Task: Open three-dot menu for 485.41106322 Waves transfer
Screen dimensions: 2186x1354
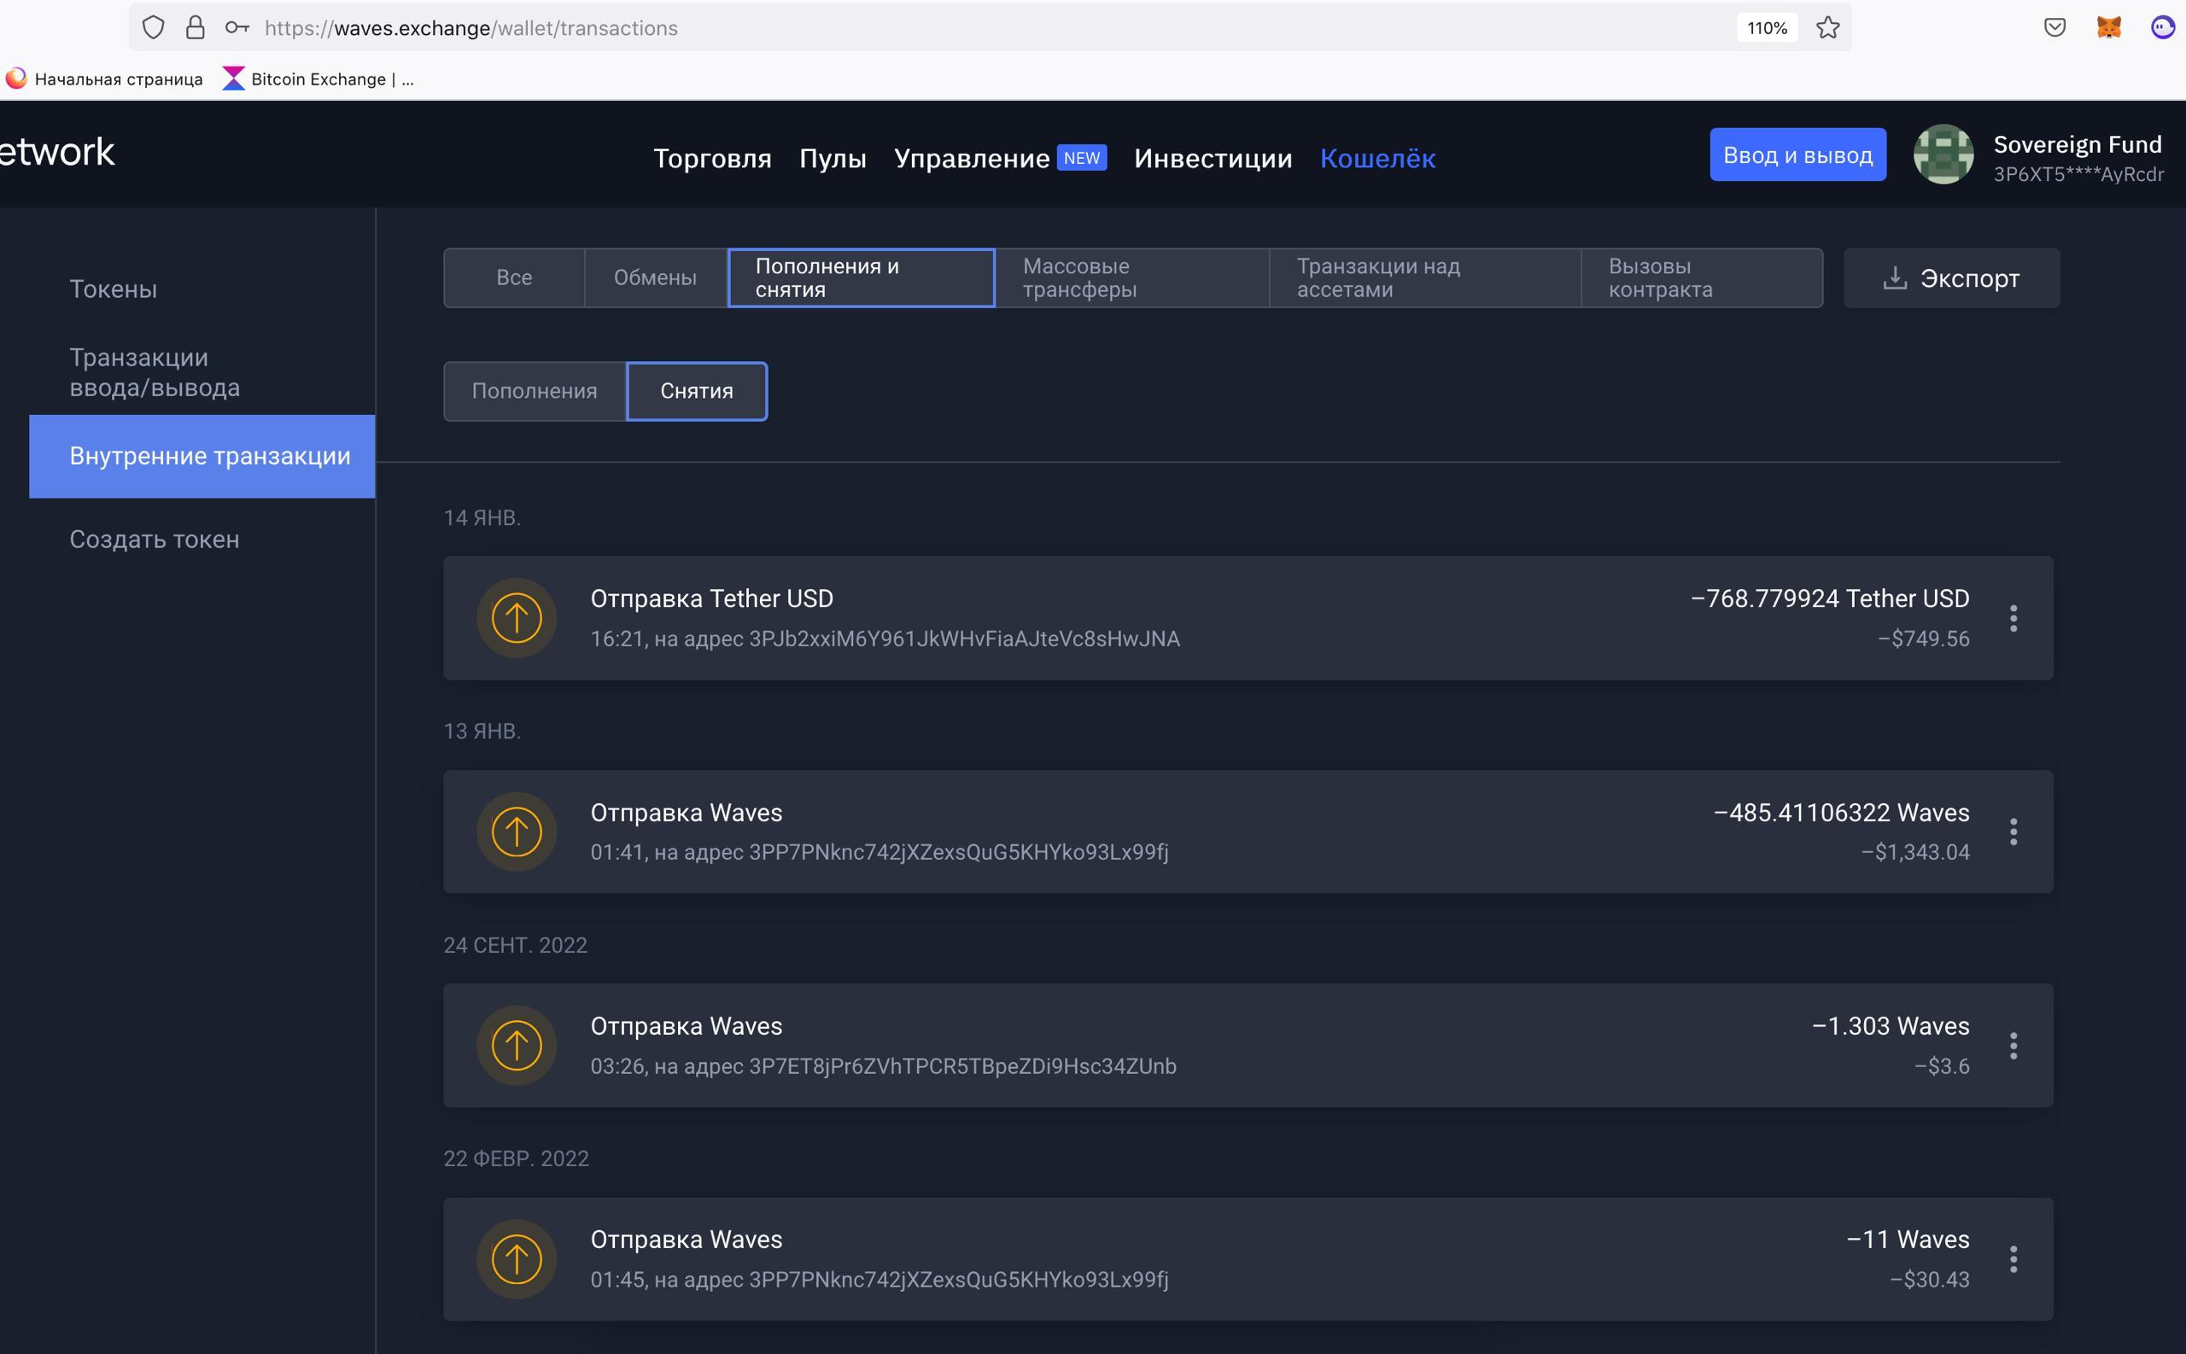Action: point(2014,832)
